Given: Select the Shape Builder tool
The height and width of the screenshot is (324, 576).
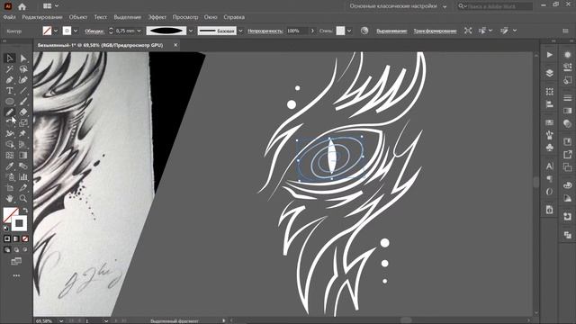Looking at the screenshot, I should tap(10, 144).
